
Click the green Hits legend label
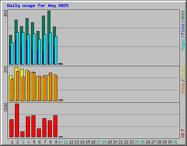tap(183, 15)
